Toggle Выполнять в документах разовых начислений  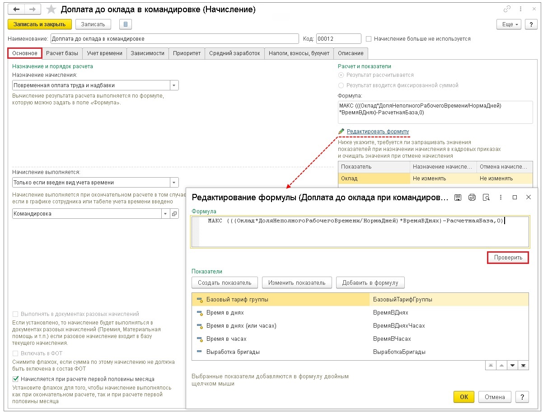click(16, 314)
